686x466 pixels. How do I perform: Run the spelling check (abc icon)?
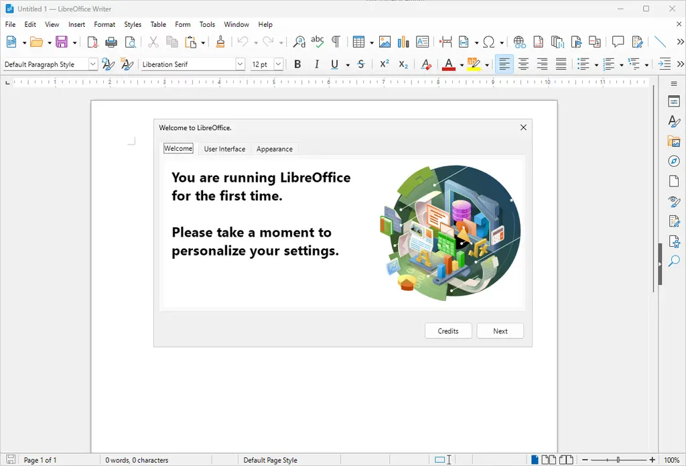tap(318, 42)
